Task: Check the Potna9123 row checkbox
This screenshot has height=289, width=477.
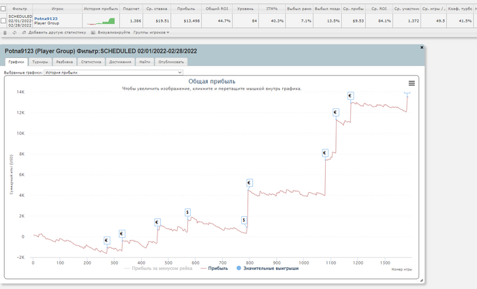Action: [3, 20]
